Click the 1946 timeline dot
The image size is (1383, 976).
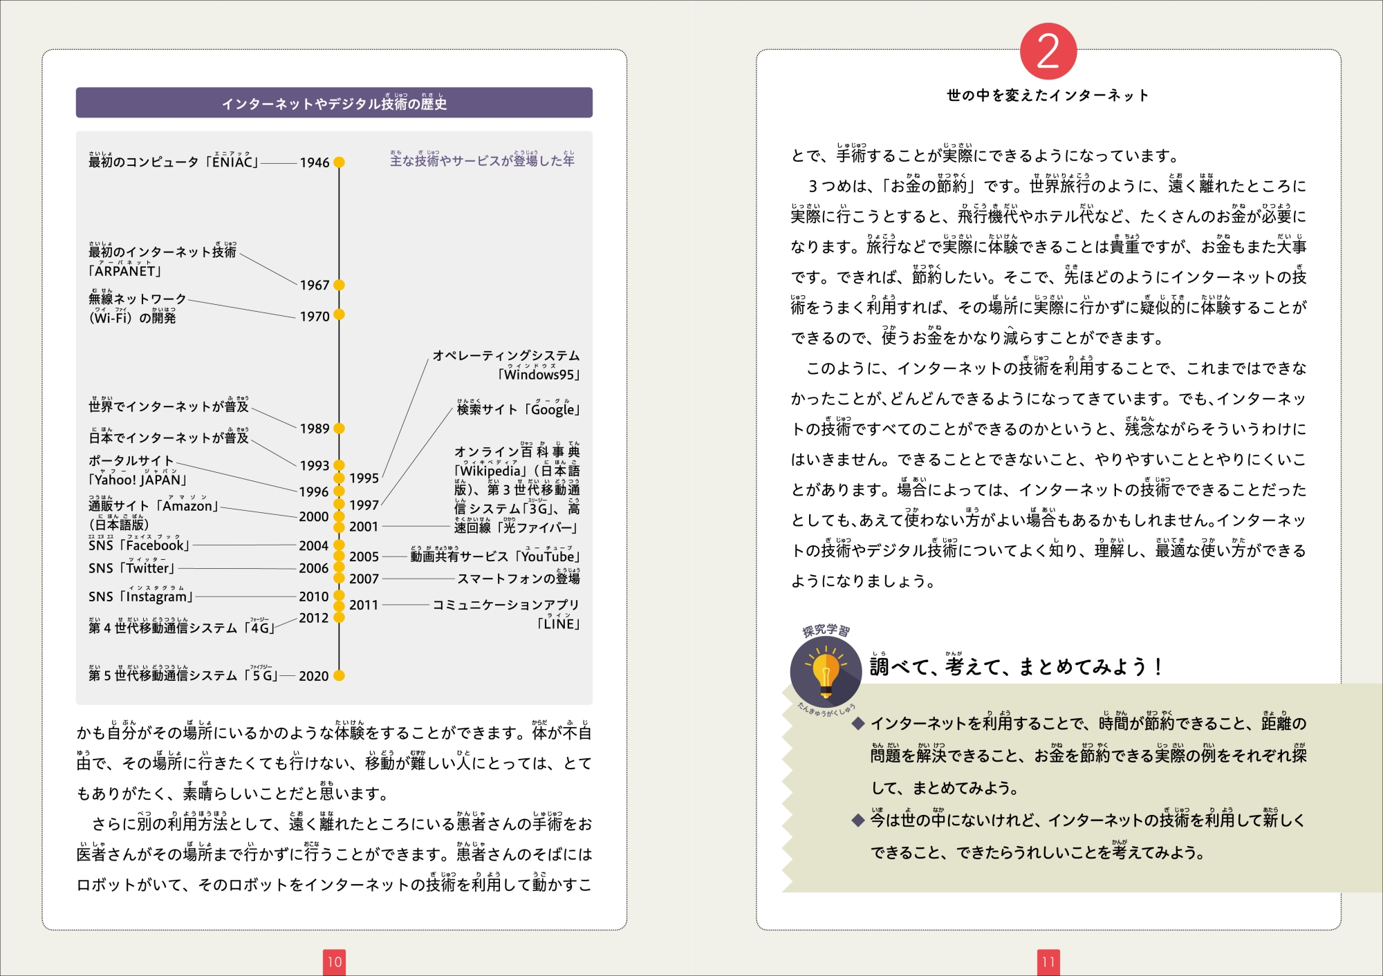pyautogui.click(x=339, y=162)
